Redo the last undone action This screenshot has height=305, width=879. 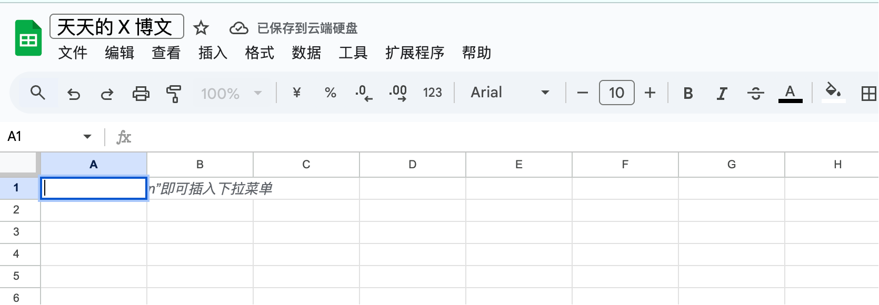point(107,94)
